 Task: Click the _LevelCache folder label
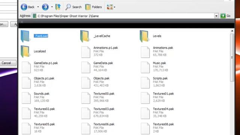tap(102, 36)
